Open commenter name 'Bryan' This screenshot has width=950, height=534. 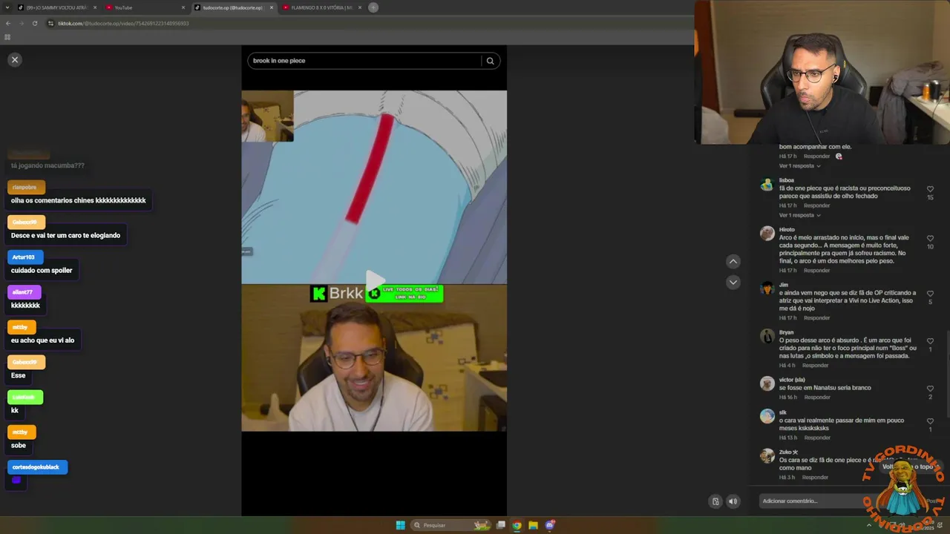click(786, 332)
